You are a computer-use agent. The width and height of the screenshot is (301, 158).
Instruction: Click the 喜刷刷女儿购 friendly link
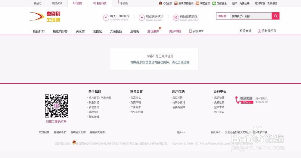click(78, 132)
